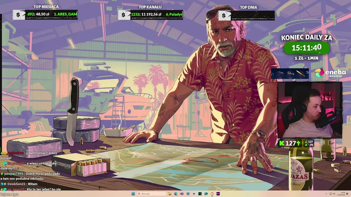The image size is (351, 197).
Task: Click the skin items banner beside eneba
Action: pos(290,74)
